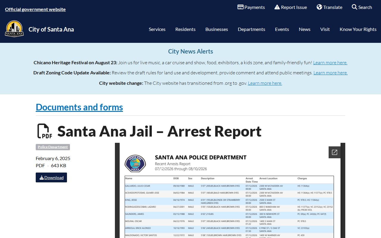
Task: Select the KING, JESSE row name
Action: 131,200
